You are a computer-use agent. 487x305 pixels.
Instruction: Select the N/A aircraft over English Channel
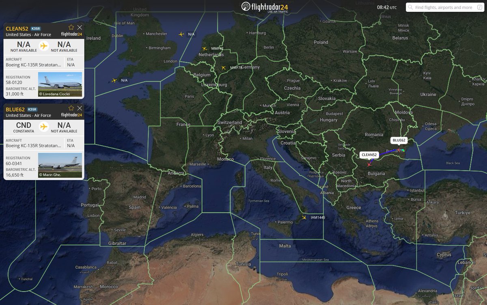click(x=114, y=80)
